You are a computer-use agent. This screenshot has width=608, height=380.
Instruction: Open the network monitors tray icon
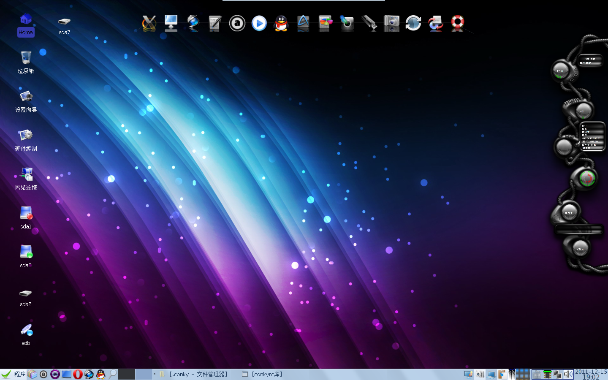point(558,374)
